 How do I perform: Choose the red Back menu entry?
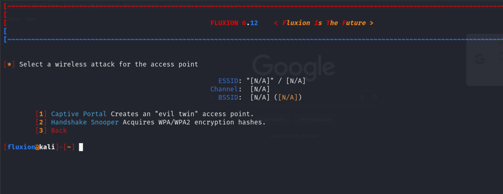coord(59,131)
